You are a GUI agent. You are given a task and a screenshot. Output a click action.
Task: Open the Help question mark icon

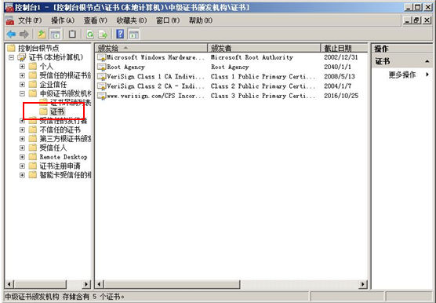[x=120, y=35]
